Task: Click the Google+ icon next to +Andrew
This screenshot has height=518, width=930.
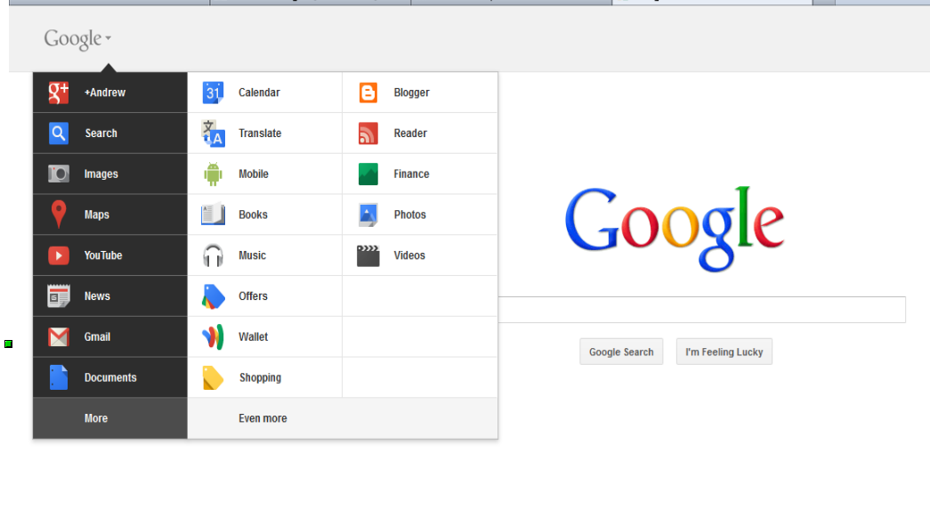Action: tap(58, 93)
